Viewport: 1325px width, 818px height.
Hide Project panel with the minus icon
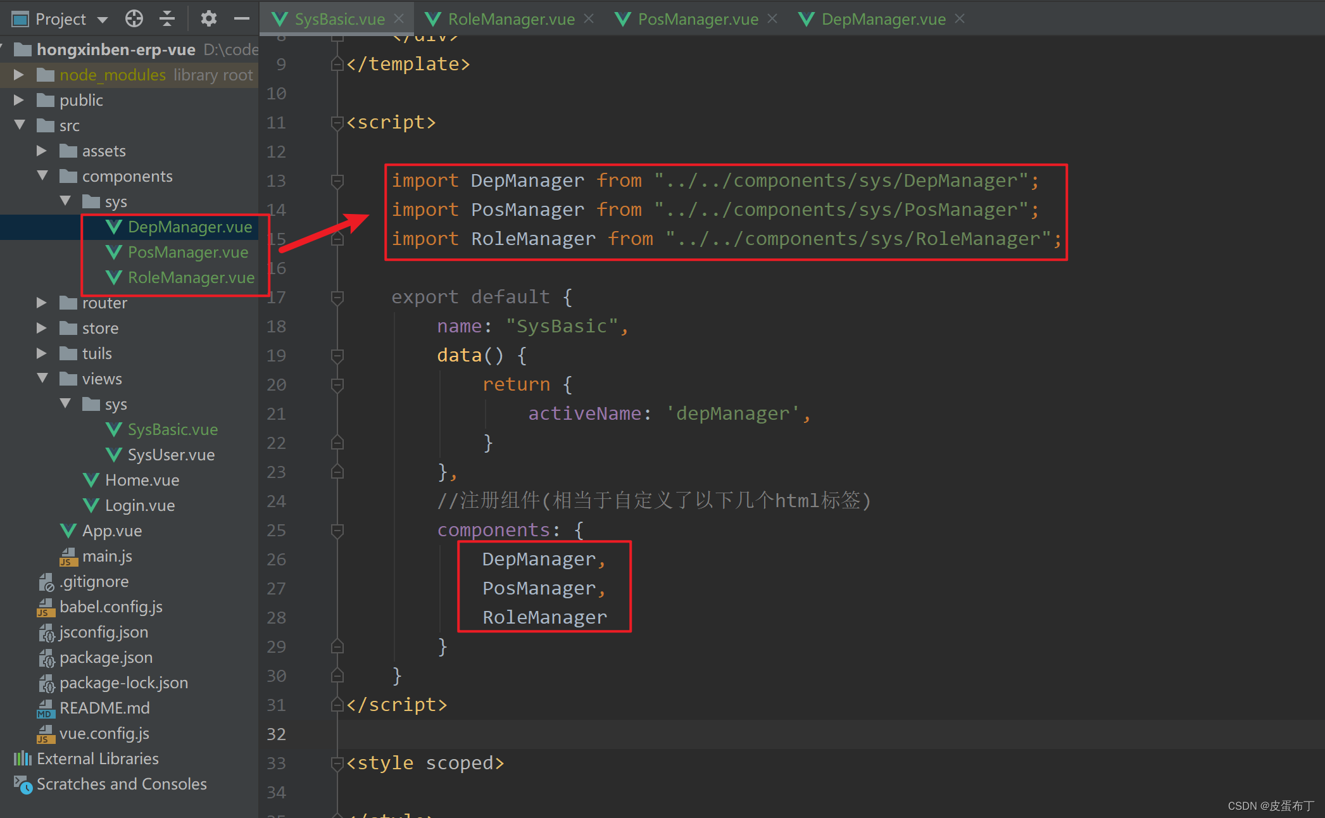click(241, 19)
